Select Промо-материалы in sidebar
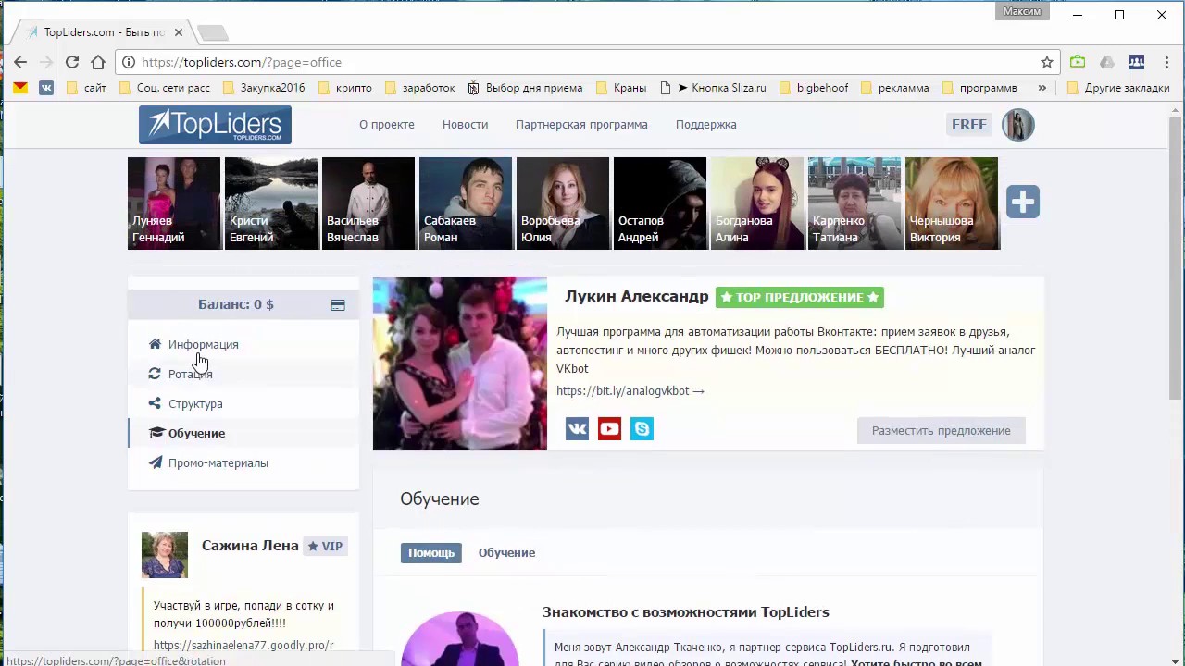 218,462
